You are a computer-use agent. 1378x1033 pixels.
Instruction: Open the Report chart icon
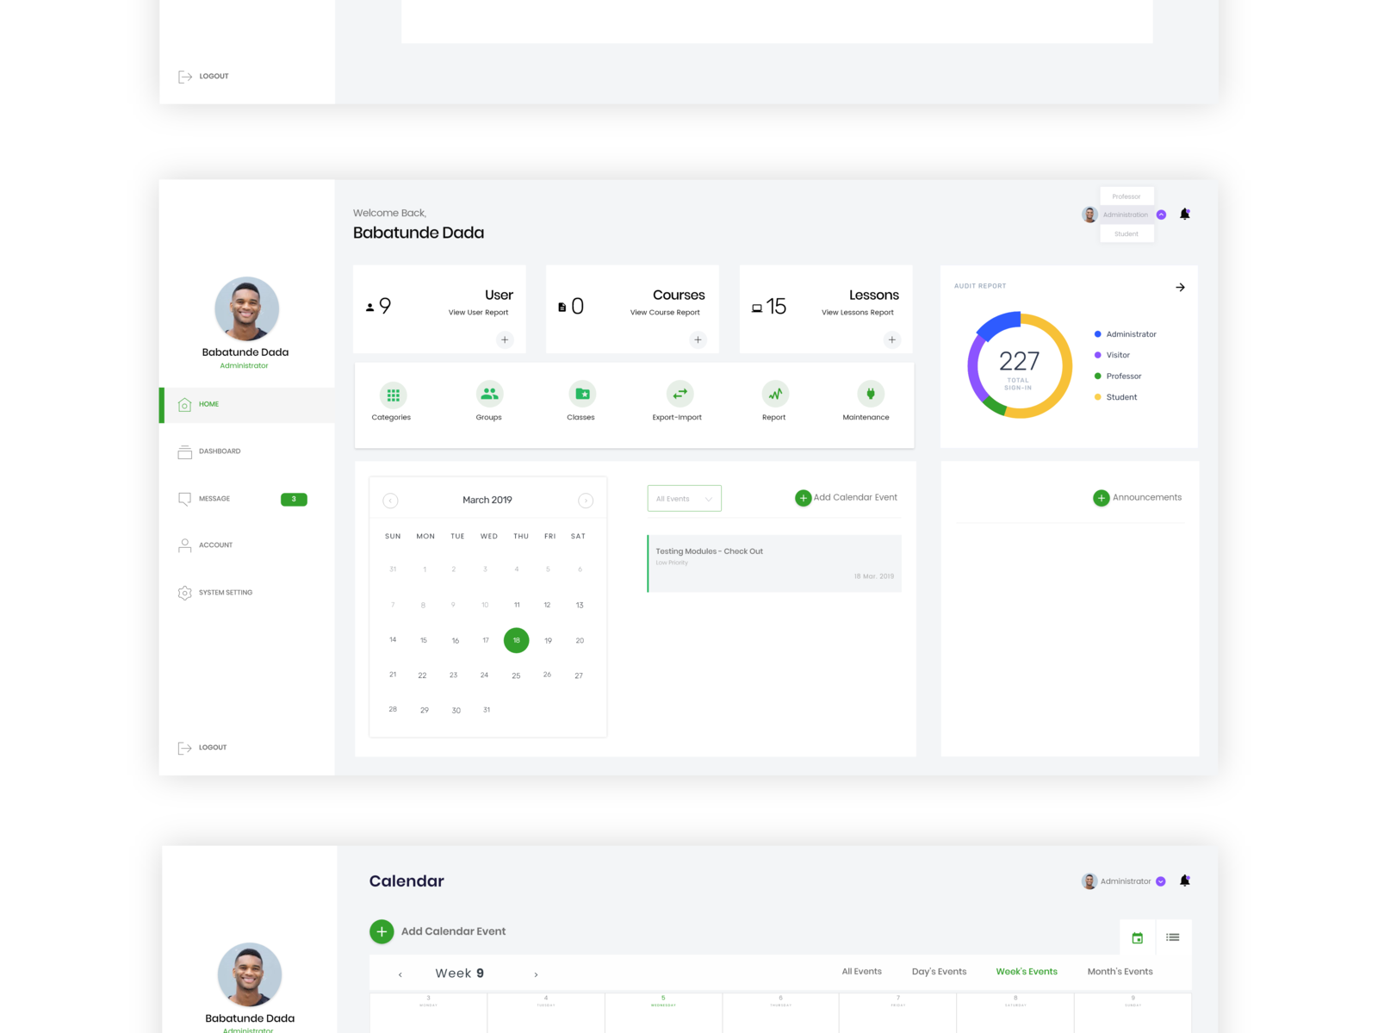tap(775, 395)
